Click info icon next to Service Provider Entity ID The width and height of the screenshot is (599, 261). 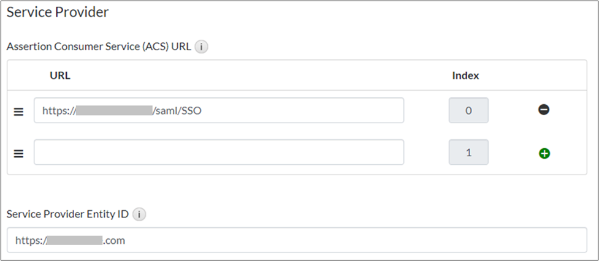point(140,214)
